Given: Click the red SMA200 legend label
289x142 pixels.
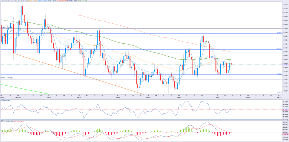Looking at the screenshot, I should coord(62,1).
